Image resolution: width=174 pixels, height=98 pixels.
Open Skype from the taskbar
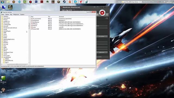[x=76, y=2]
